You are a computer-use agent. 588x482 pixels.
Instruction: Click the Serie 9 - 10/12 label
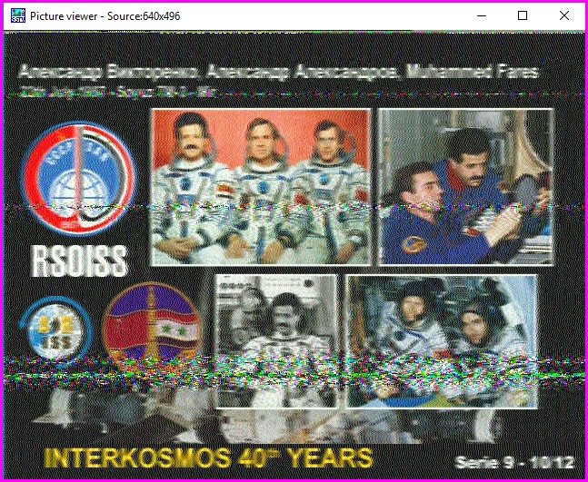(x=515, y=461)
